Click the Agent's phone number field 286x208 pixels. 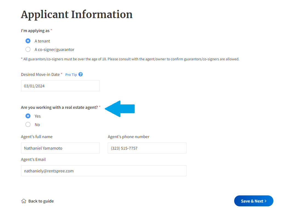tap(147, 148)
